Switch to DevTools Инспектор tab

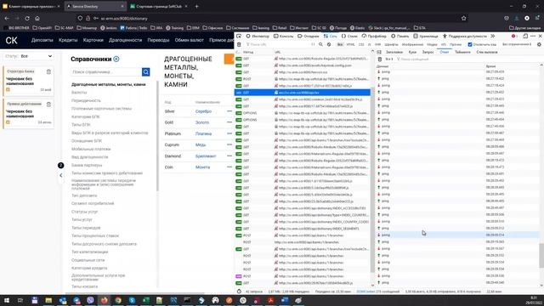pos(258,36)
